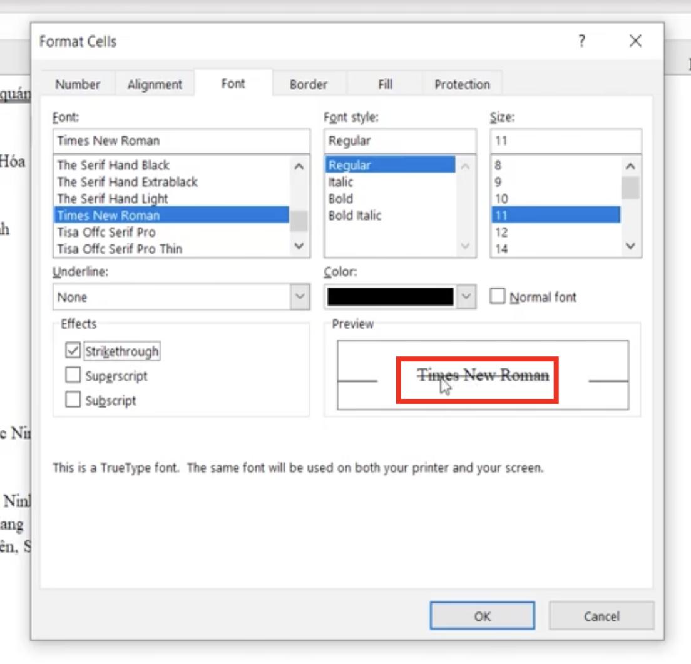Enable the Superscript checkbox
This screenshot has width=691, height=664.
(73, 375)
